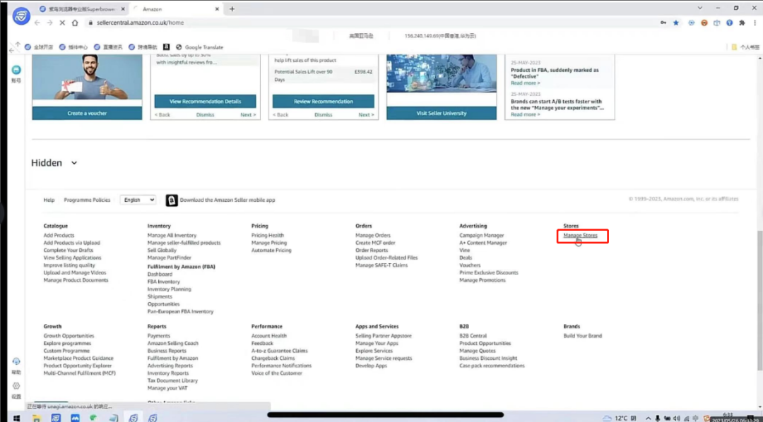This screenshot has width=763, height=422.
Task: Click the help headset icon in sidebar
Action: [16, 361]
